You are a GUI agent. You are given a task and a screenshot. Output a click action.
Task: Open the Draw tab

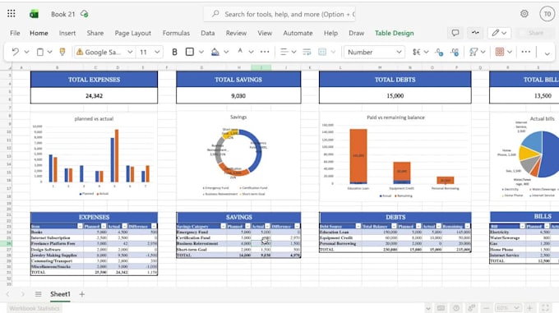[357, 33]
